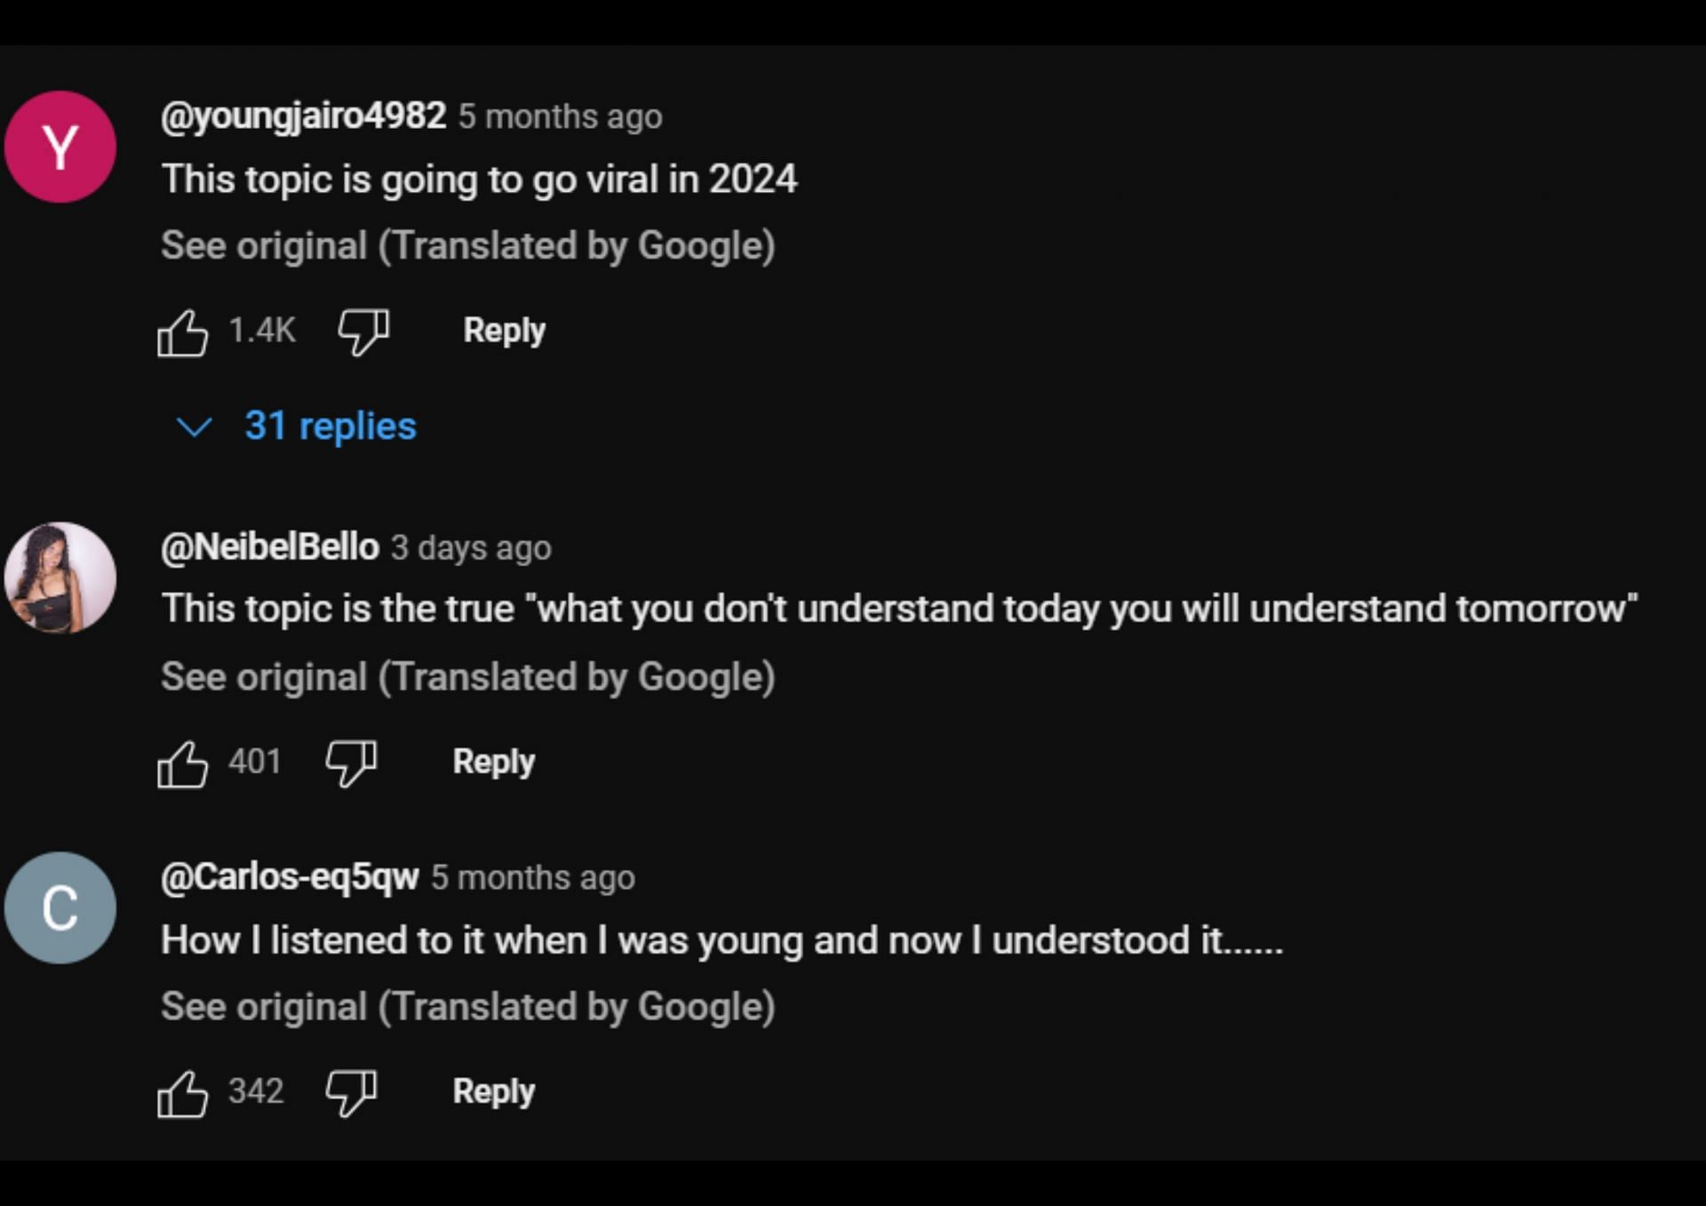Like the comment by @NeibelBello
The height and width of the screenshot is (1206, 1706).
(x=182, y=764)
